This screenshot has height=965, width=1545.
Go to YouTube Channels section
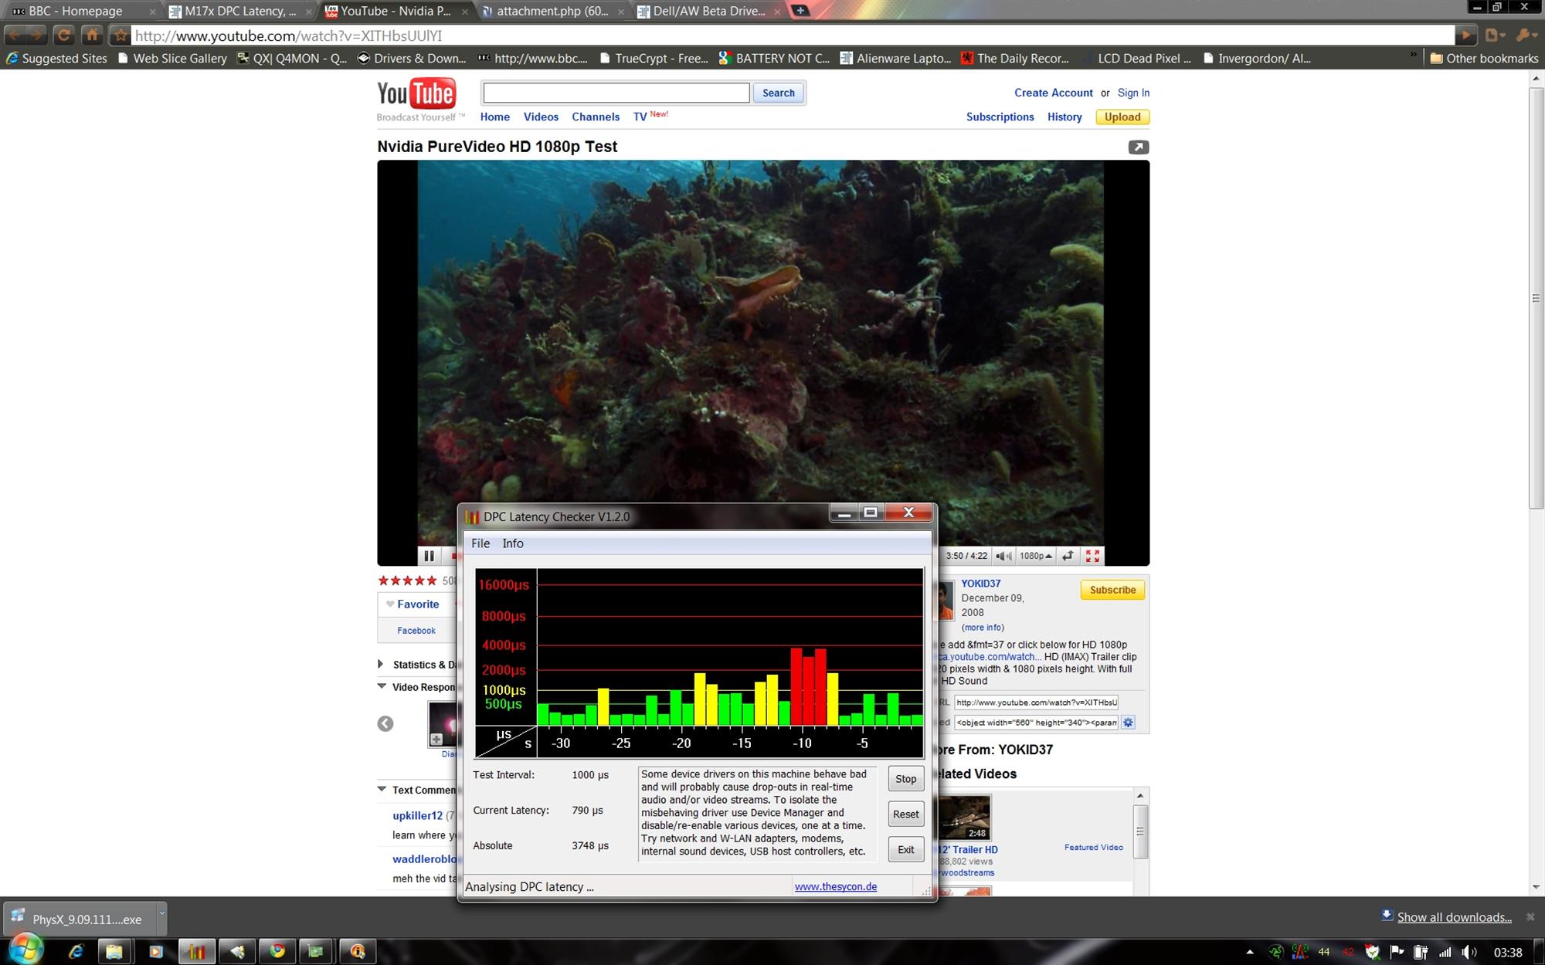596,117
